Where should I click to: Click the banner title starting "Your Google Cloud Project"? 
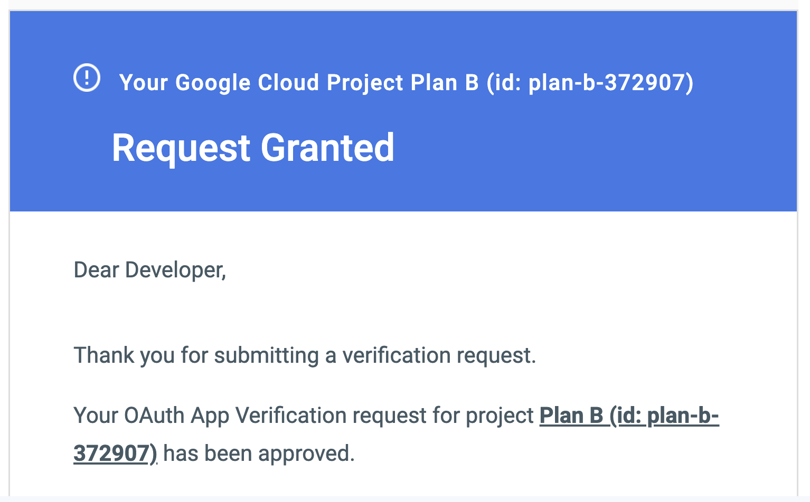[406, 83]
